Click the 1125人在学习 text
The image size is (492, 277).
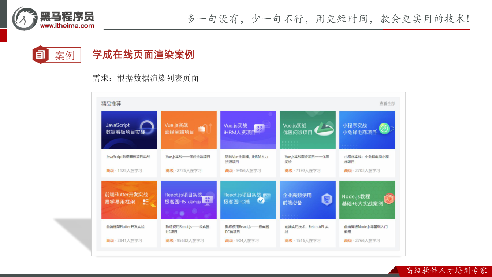pyautogui.click(x=130, y=171)
